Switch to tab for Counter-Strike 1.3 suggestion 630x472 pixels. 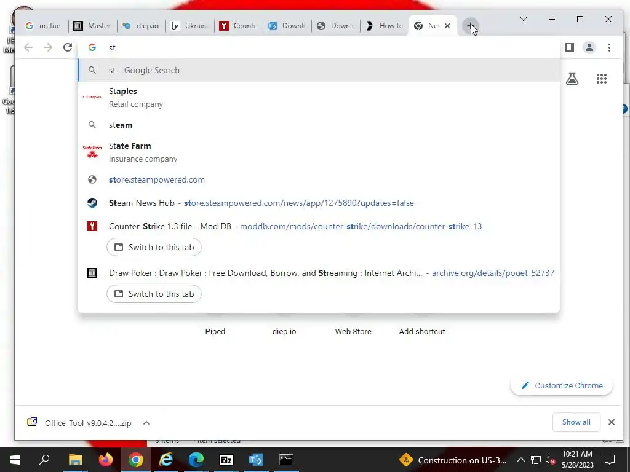pos(154,247)
